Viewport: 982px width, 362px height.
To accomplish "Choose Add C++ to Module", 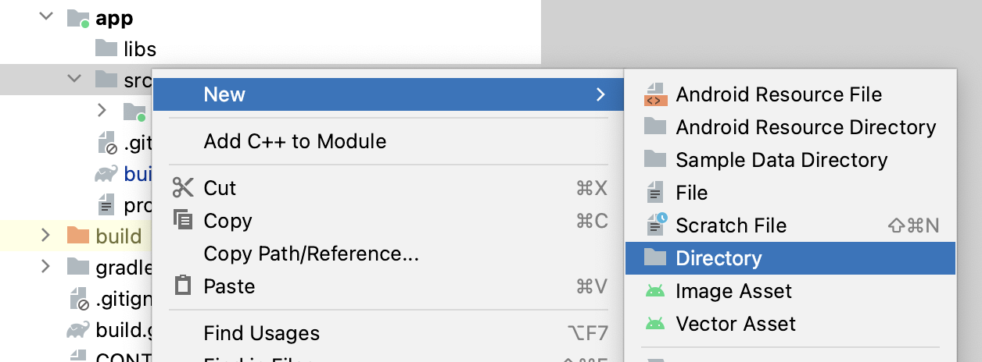I will tap(295, 141).
